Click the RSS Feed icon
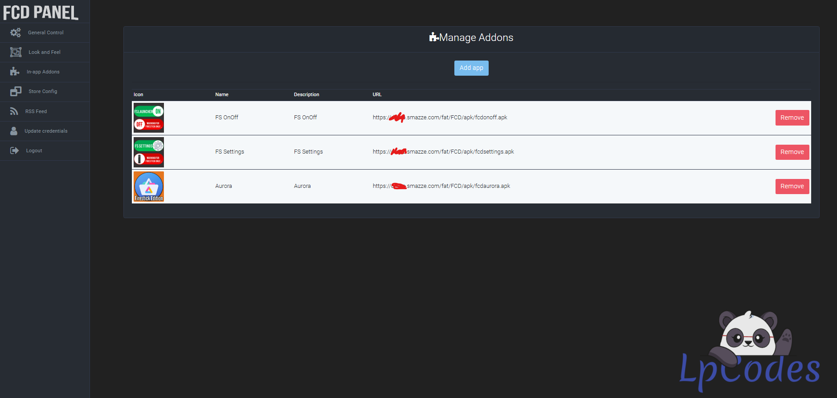 click(14, 111)
